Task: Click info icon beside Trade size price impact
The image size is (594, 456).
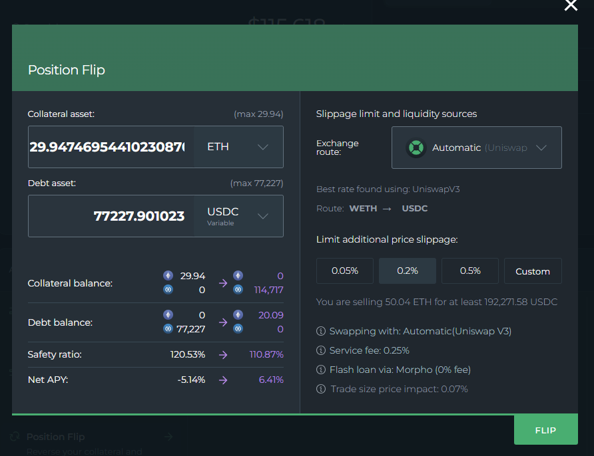Action: [321, 389]
